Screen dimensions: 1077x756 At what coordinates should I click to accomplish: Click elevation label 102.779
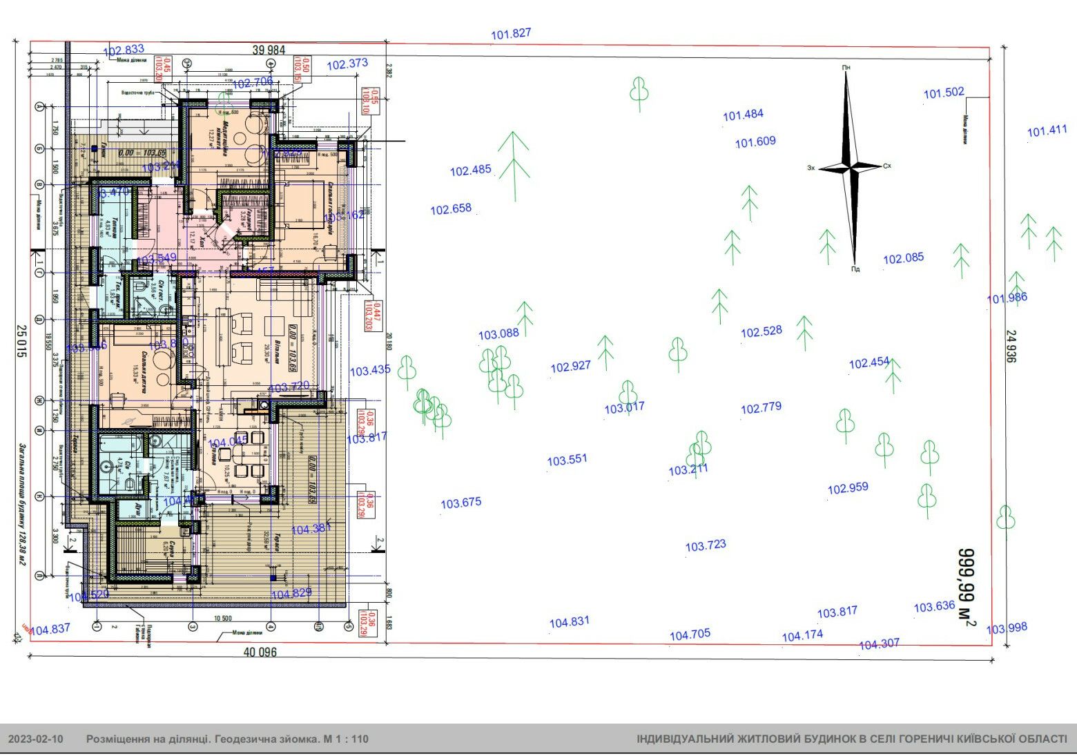(761, 408)
